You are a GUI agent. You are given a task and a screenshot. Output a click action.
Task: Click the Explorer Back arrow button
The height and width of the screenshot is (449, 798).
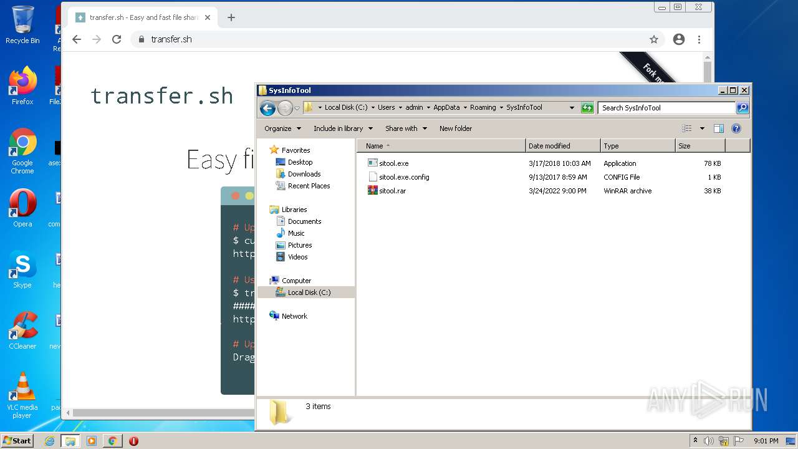click(267, 108)
